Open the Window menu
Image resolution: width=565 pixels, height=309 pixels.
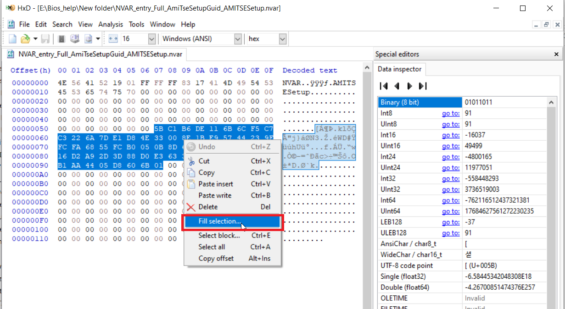tap(162, 24)
